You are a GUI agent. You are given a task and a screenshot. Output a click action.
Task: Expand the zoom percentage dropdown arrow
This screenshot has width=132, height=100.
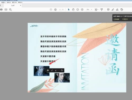pos(92,9)
